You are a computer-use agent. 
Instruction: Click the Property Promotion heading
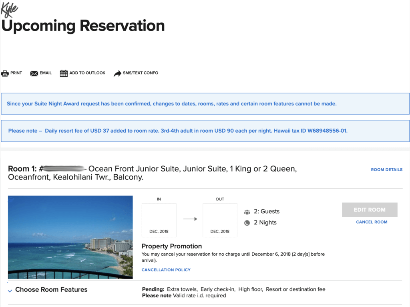(x=171, y=246)
